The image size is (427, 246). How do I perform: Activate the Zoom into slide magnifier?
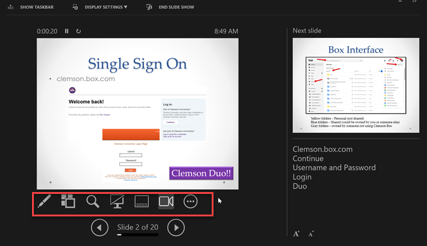[93, 202]
